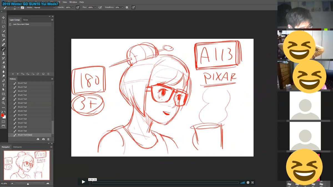Open the Edit Toolbar three-dots menu

coord(4,107)
